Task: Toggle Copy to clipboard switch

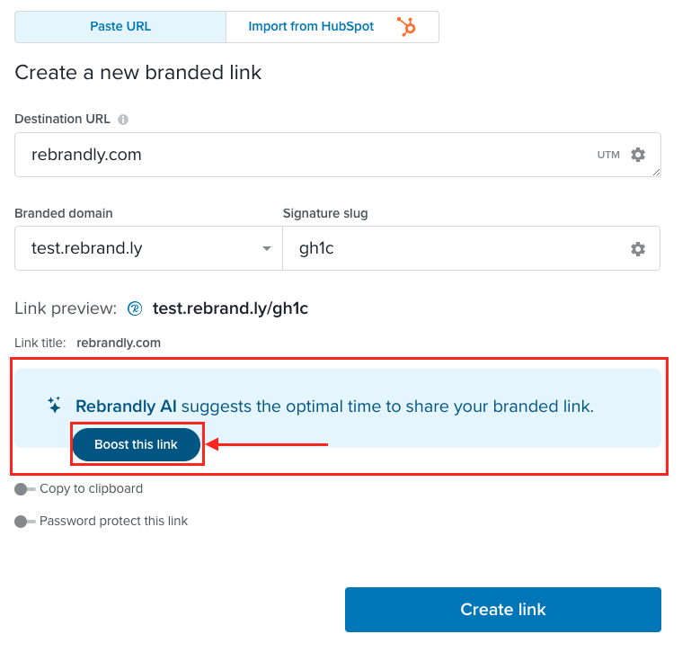Action: coord(24,489)
